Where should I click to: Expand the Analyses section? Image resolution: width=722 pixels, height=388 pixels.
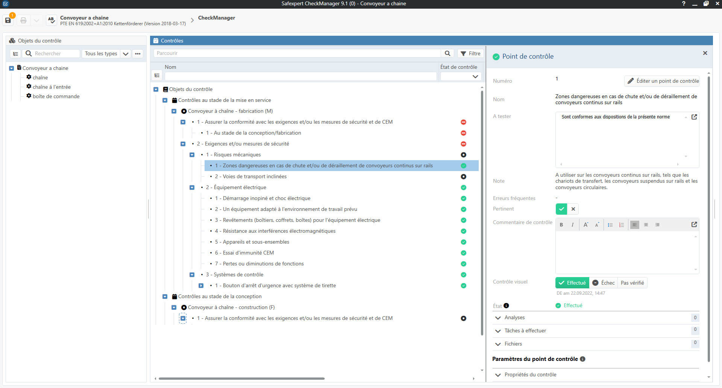point(498,318)
